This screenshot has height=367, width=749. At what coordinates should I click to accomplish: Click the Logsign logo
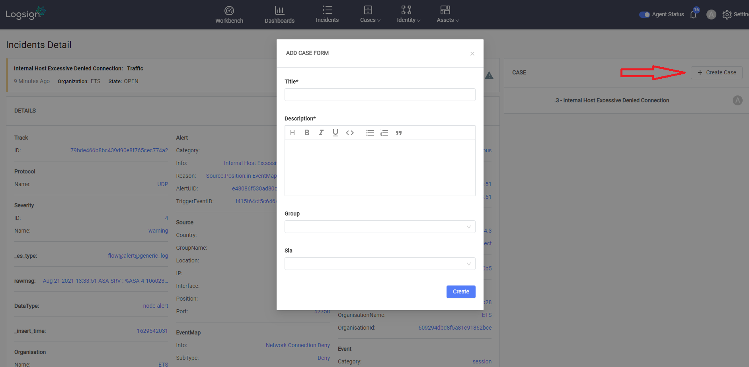[25, 13]
